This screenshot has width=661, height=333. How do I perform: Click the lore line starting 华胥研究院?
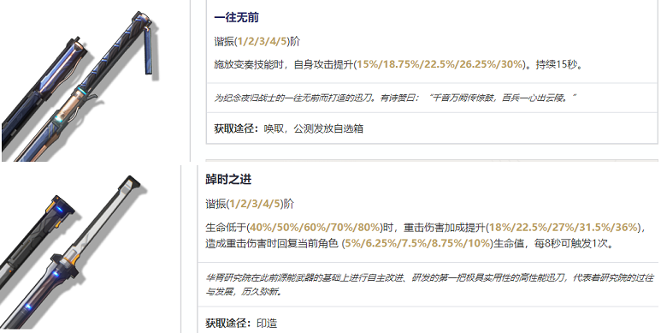pyautogui.click(x=429, y=277)
